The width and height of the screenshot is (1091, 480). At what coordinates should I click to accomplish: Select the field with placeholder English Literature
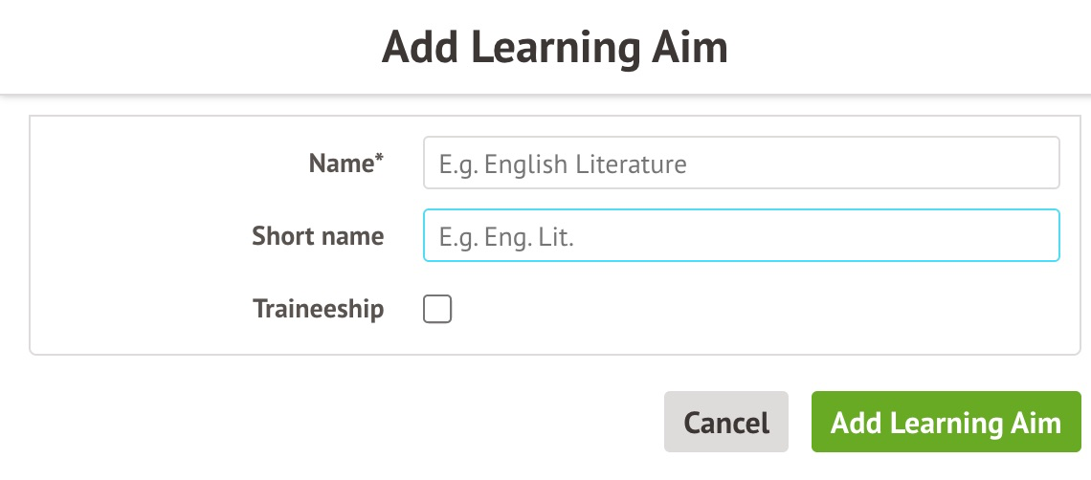pos(741,164)
